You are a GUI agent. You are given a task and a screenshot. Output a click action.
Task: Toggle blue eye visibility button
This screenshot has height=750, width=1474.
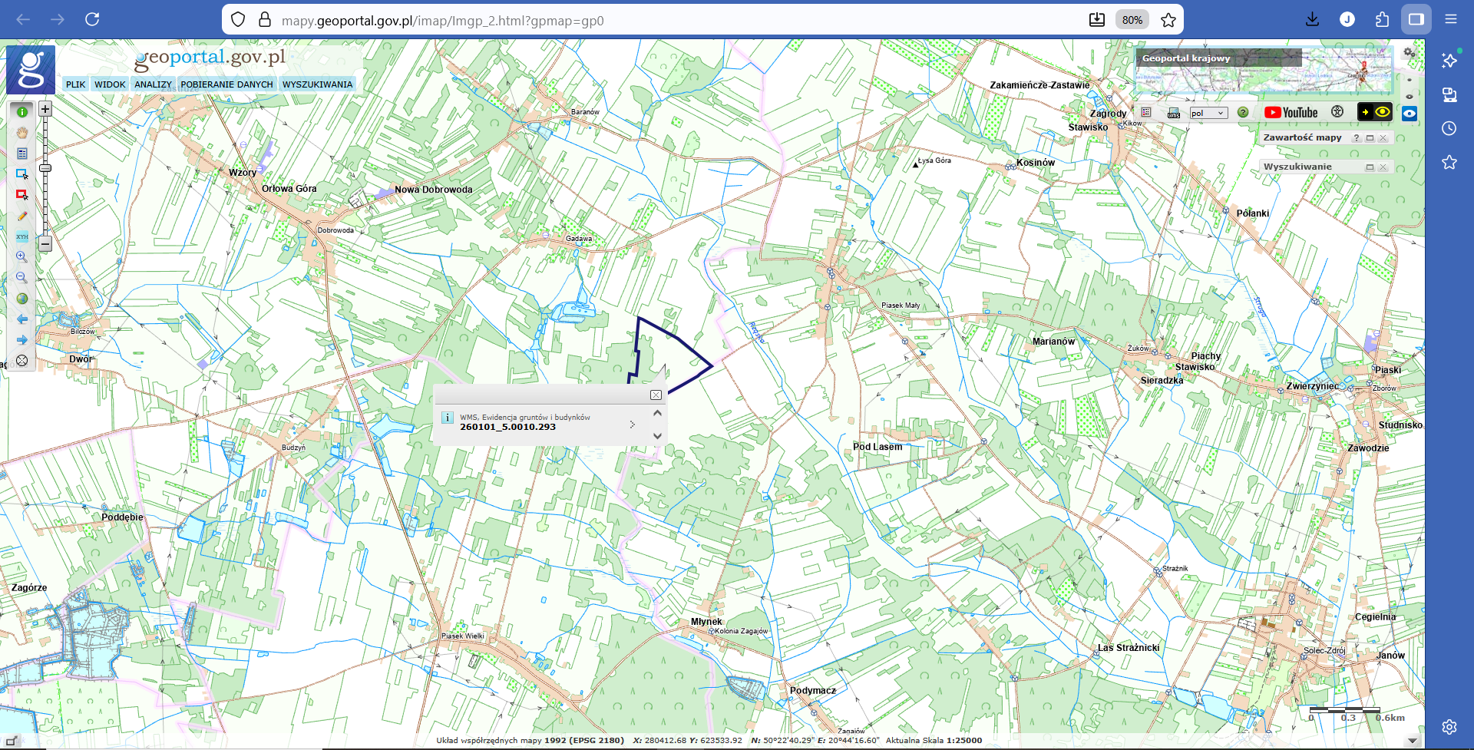[x=1410, y=114]
